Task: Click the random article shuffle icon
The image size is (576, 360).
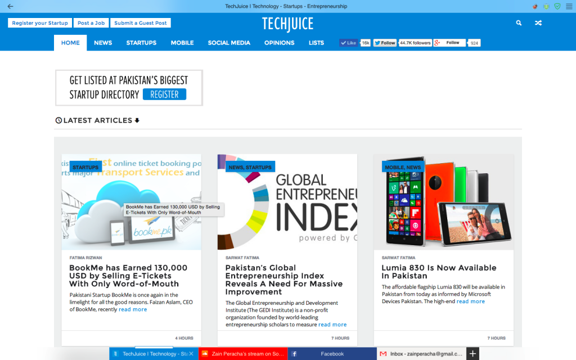Action: tap(538, 23)
